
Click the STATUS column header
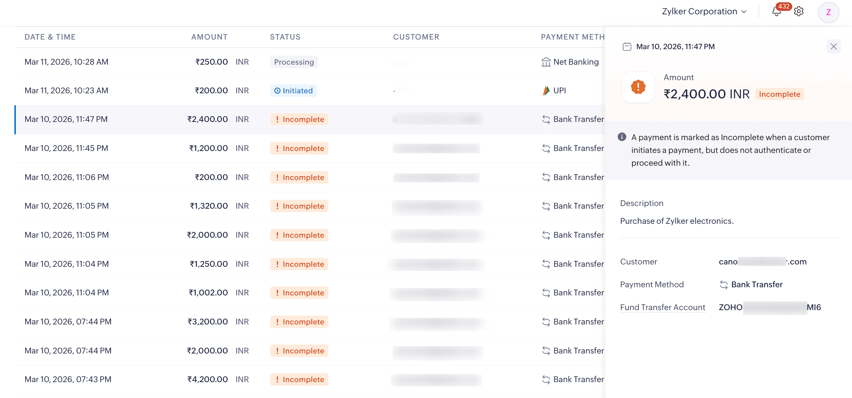285,37
